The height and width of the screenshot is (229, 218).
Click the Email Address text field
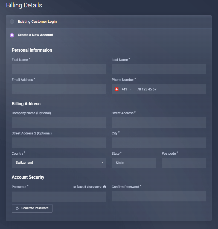coord(59,89)
